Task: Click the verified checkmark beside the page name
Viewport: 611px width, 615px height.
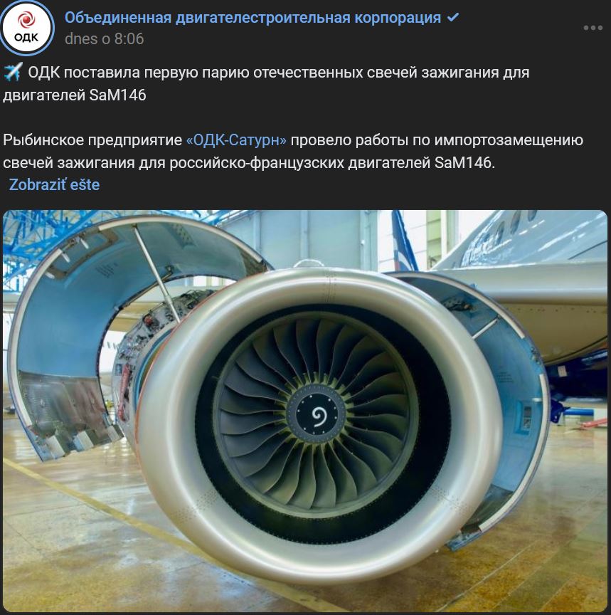Action: click(453, 18)
